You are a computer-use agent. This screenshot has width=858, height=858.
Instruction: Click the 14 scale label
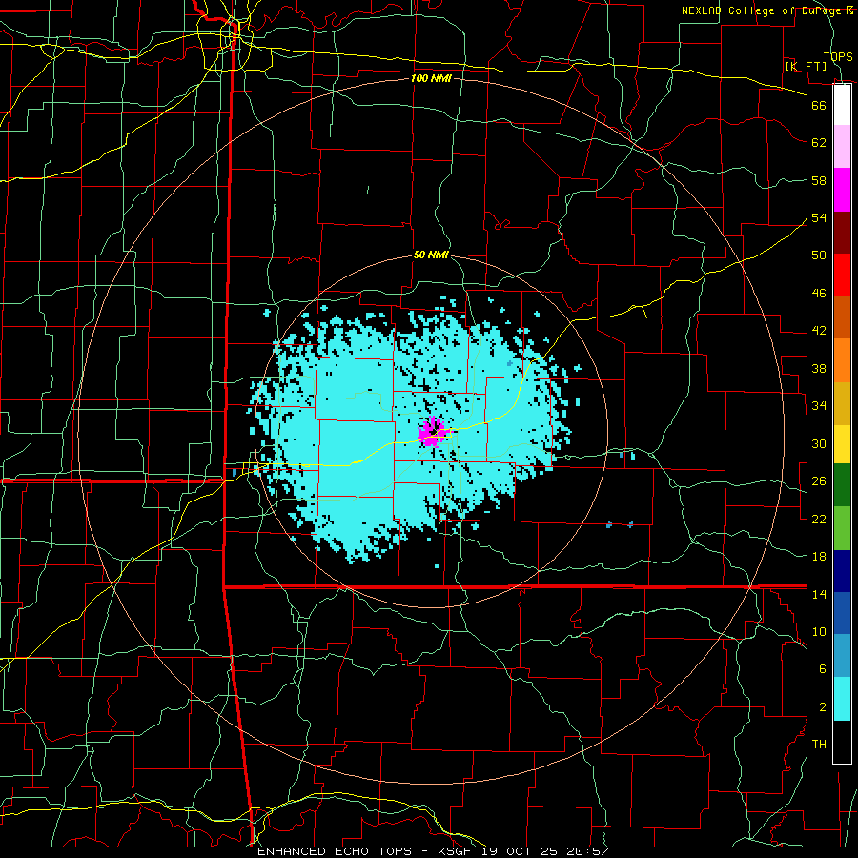[x=819, y=594]
